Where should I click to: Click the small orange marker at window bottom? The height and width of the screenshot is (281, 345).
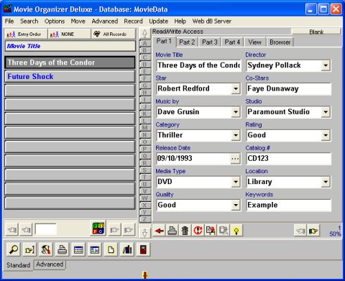pos(145,275)
